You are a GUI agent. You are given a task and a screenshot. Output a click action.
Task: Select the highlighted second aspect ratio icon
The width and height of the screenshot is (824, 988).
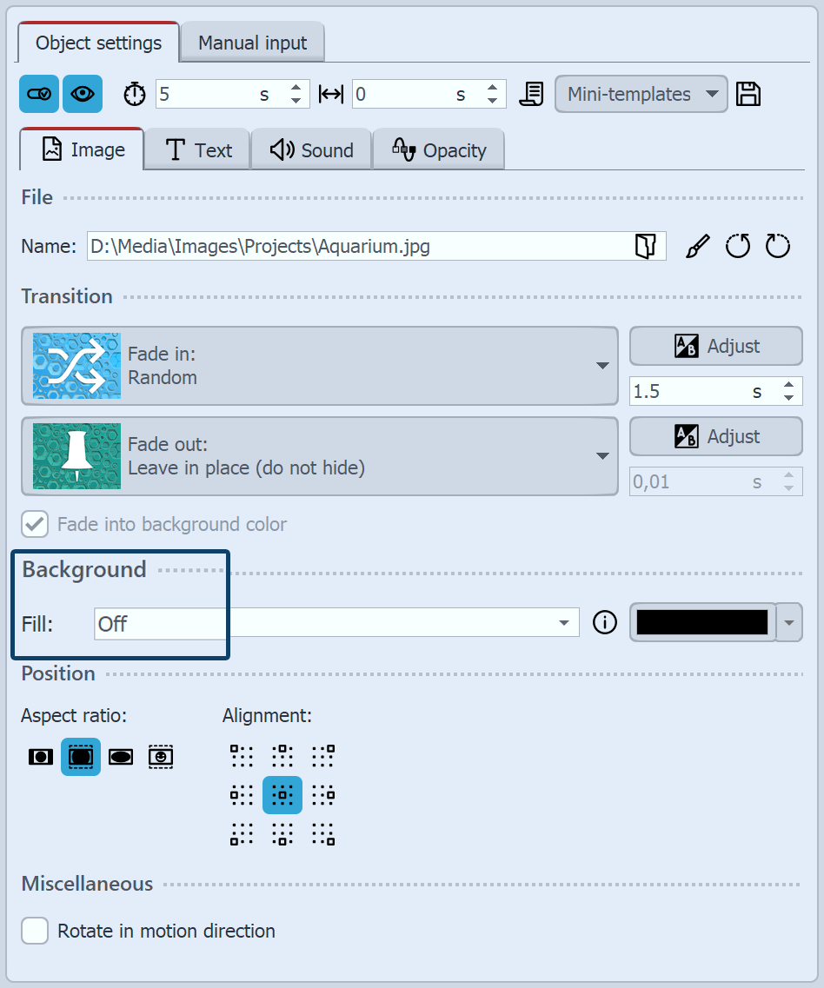click(81, 756)
